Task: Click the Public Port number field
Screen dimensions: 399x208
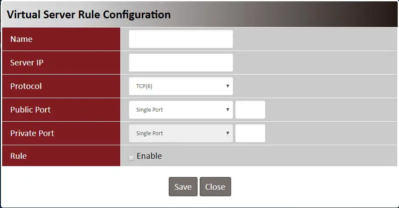Action: [x=250, y=110]
